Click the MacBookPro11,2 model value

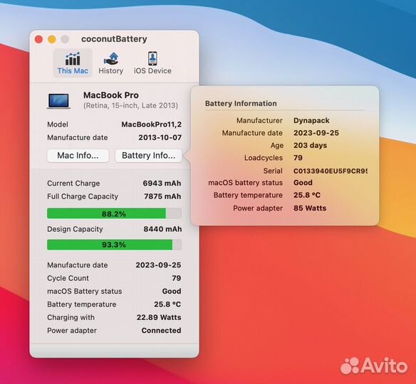pos(152,124)
